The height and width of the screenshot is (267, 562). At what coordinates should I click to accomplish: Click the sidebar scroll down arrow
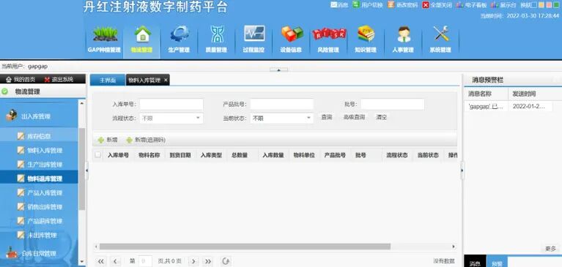(82, 262)
